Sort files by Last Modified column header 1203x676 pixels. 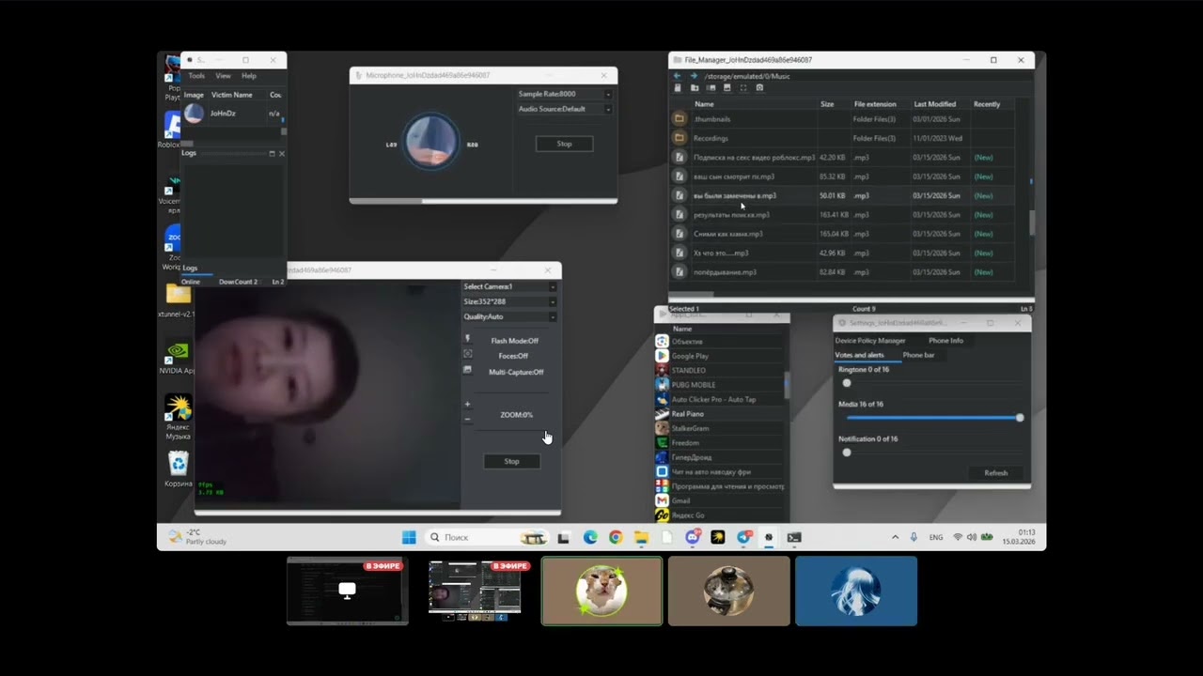pyautogui.click(x=934, y=104)
